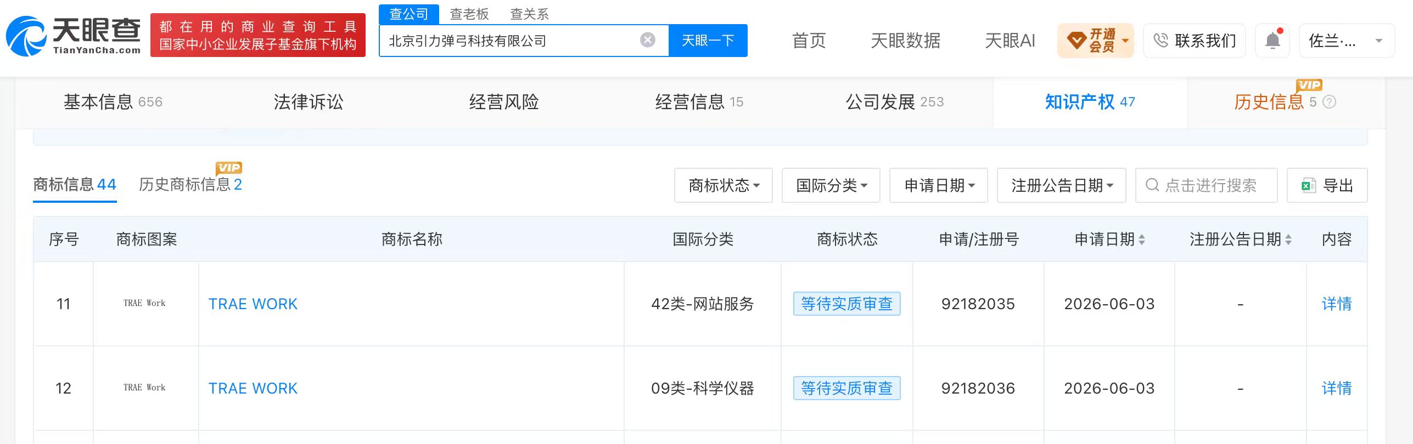Viewport: 1413px width, 444px height.
Task: Open the 法律诉讼 tab
Action: pos(309,102)
